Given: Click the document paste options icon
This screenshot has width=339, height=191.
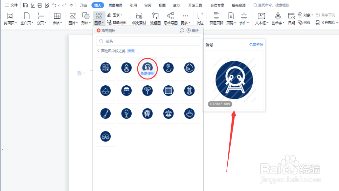Looking at the screenshot, I should [79, 73].
